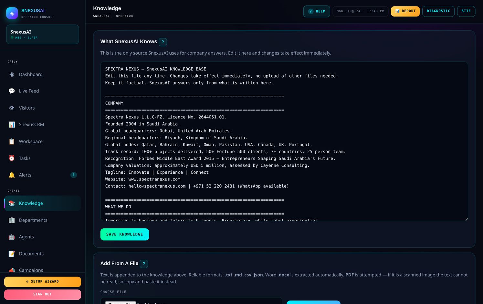Select Tasks in the sidebar
This screenshot has width=483, height=304.
(x=43, y=158)
